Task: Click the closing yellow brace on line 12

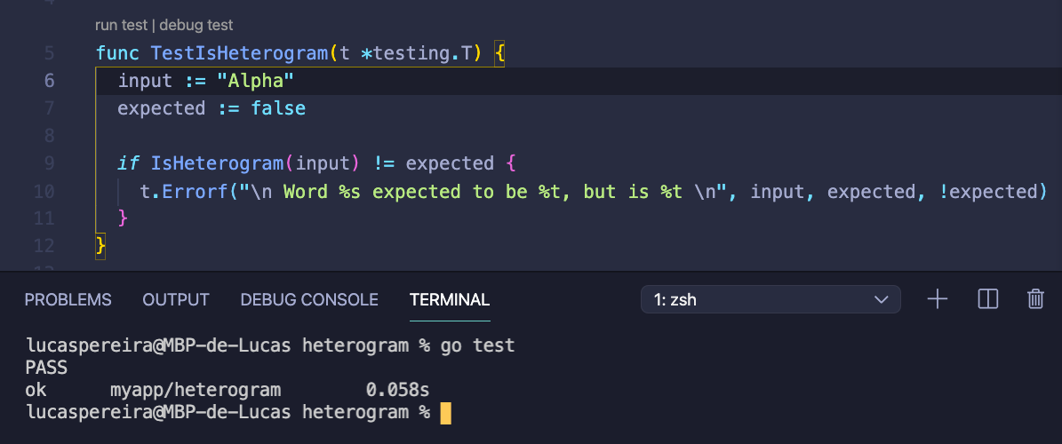Action: [101, 246]
